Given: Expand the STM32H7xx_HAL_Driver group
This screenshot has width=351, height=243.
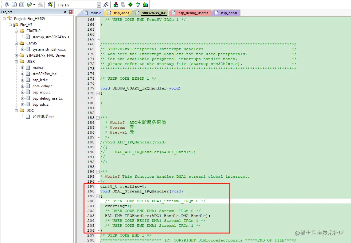Looking at the screenshot, I should 16,55.
